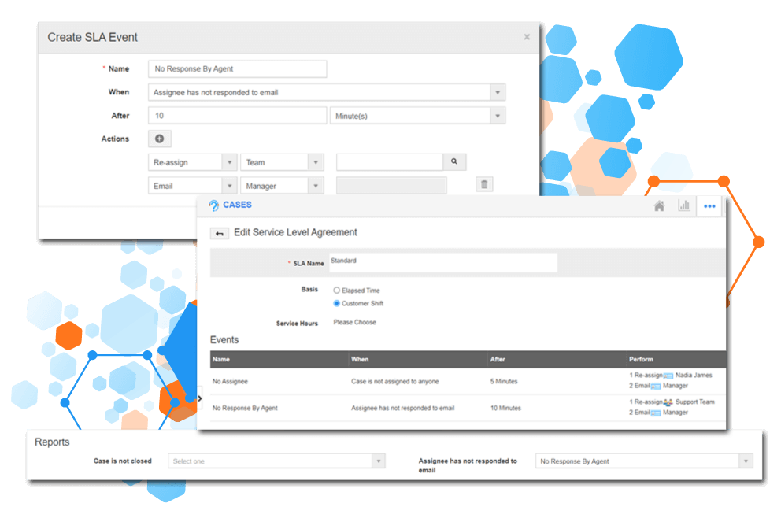Click the back arrow button
Image resolution: width=781 pixels, height=507 pixels.
(220, 233)
